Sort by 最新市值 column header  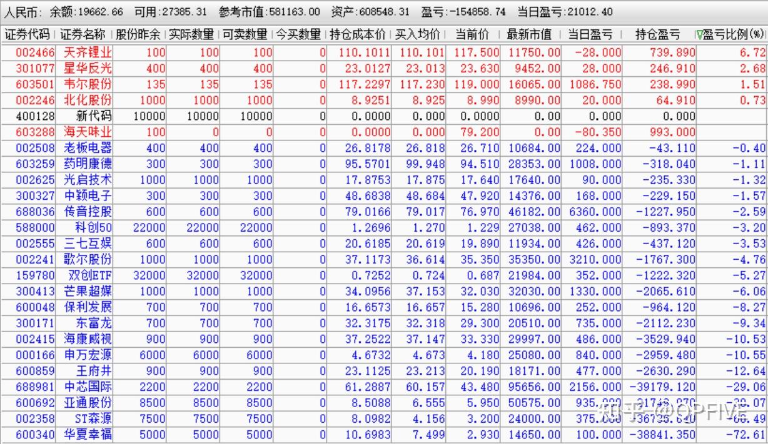point(529,34)
